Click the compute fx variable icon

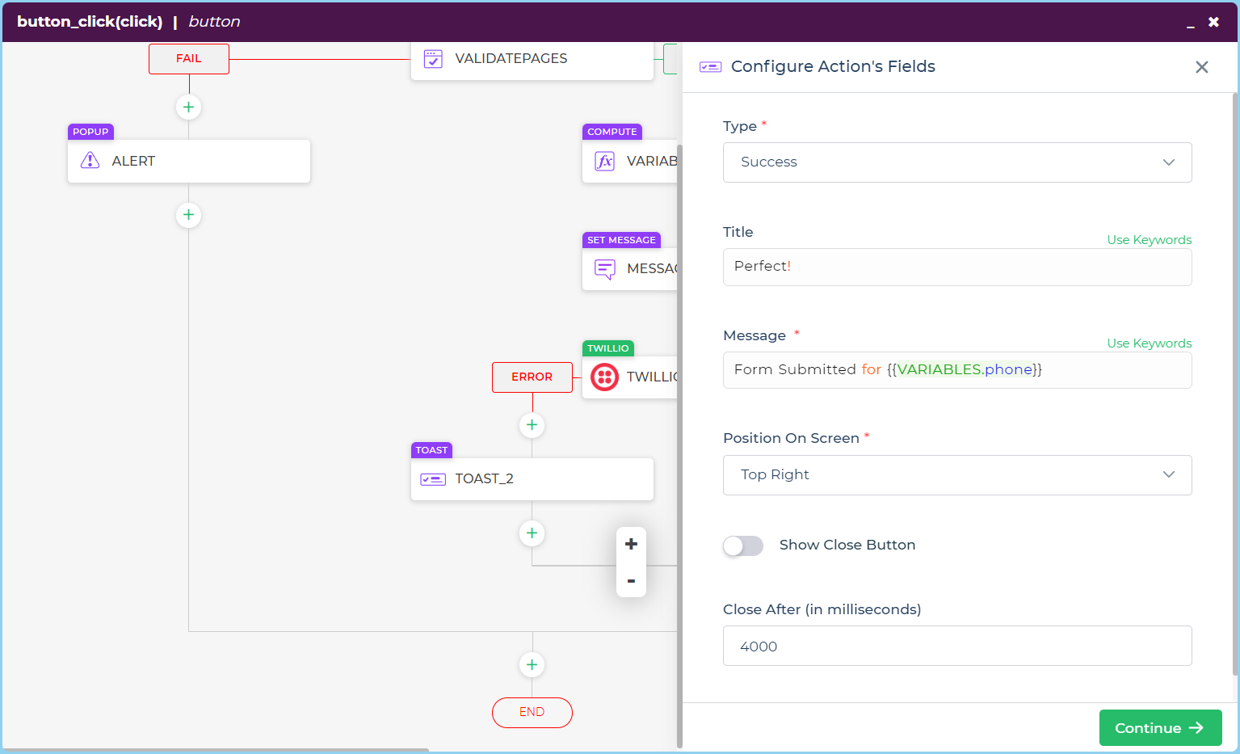[605, 161]
